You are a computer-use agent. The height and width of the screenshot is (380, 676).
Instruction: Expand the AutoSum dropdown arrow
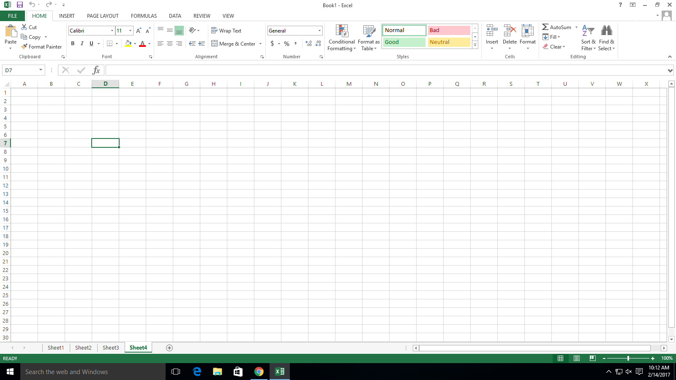click(576, 27)
